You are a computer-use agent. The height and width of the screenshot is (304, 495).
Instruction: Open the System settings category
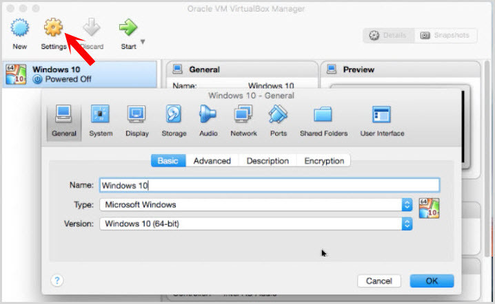101,122
